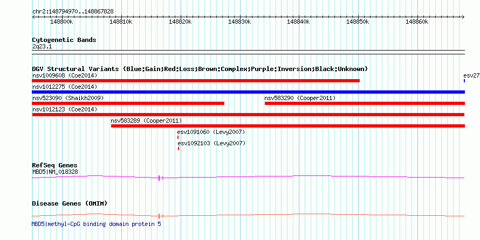
Task: Click the 148810k ruler tick label
Action: click(121, 22)
